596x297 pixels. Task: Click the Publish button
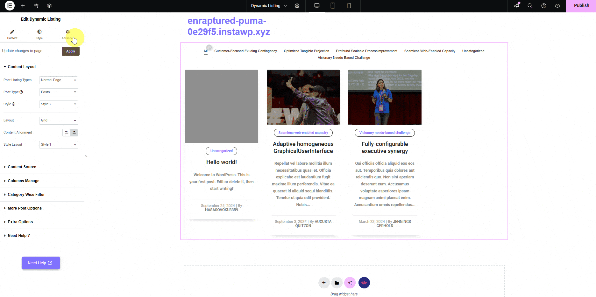click(x=581, y=6)
